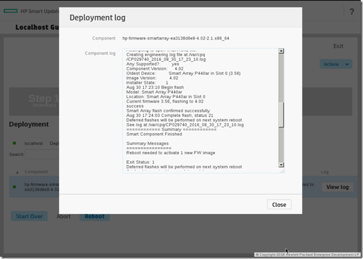Close the Deployment log dialog
Viewport: 363px width, 259px height.
(279, 205)
